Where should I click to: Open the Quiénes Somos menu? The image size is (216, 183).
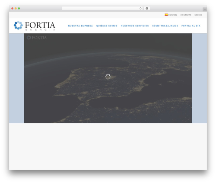(107, 26)
